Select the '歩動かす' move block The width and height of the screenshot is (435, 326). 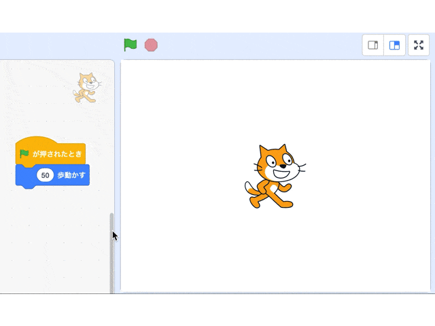point(52,177)
